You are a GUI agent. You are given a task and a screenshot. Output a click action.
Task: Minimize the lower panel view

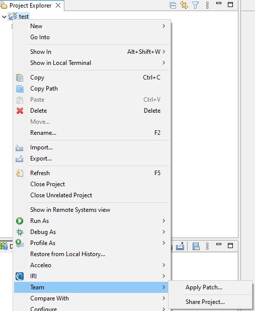219,244
